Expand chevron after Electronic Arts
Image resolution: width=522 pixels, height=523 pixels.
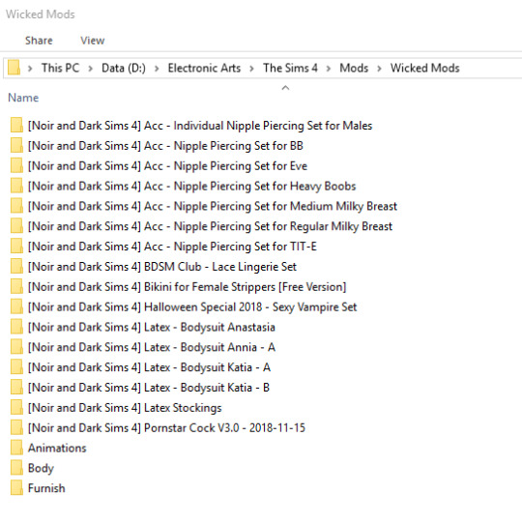[252, 69]
